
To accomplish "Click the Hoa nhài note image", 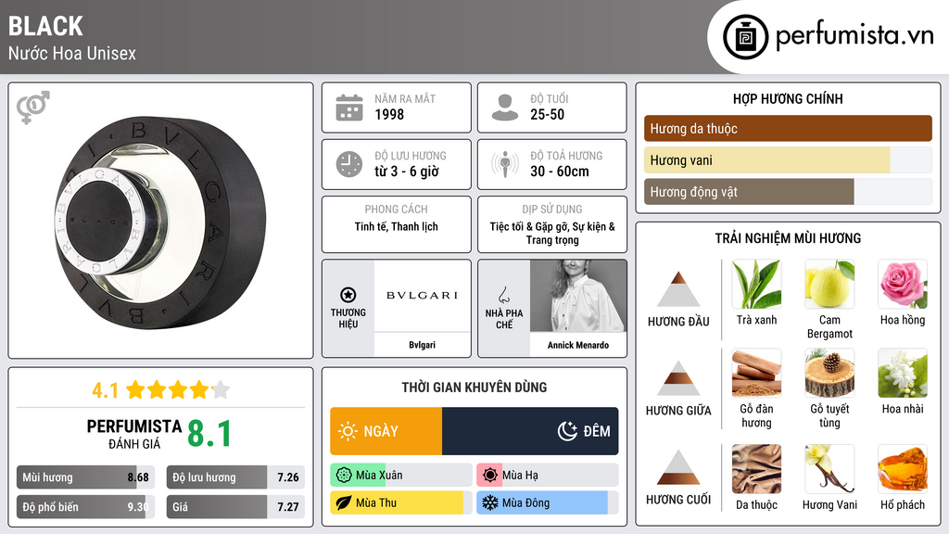I will click(x=903, y=373).
